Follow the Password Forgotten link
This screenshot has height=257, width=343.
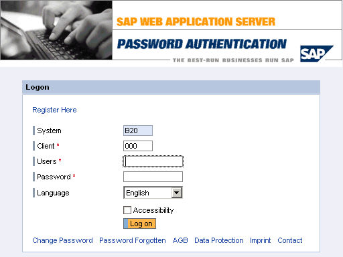click(x=133, y=240)
